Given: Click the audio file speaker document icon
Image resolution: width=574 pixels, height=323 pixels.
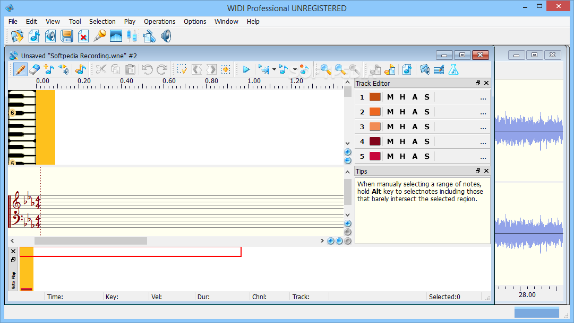Looking at the screenshot, I should pyautogui.click(x=50, y=36).
